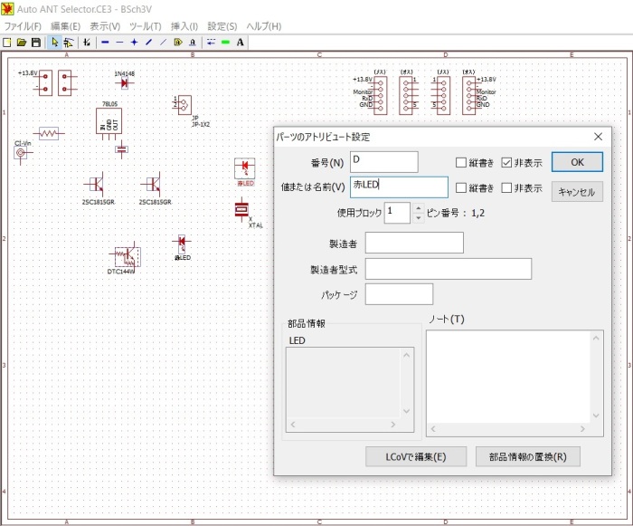Decrease 使用ブロック with the down spinner arrow
The width and height of the screenshot is (633, 526).
click(417, 218)
